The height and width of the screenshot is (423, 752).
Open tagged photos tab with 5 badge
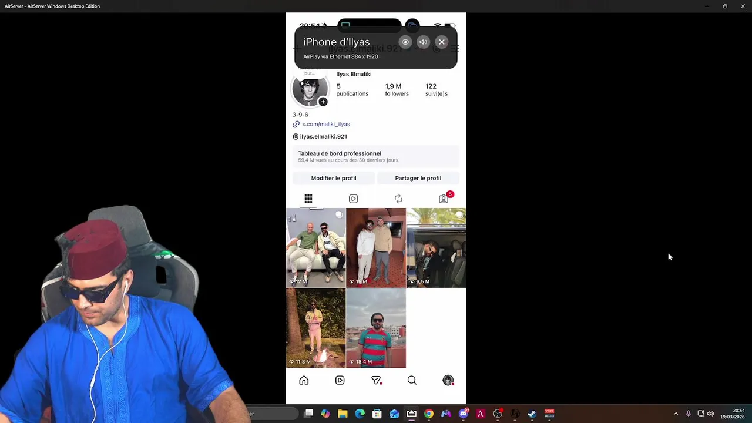[x=444, y=199]
